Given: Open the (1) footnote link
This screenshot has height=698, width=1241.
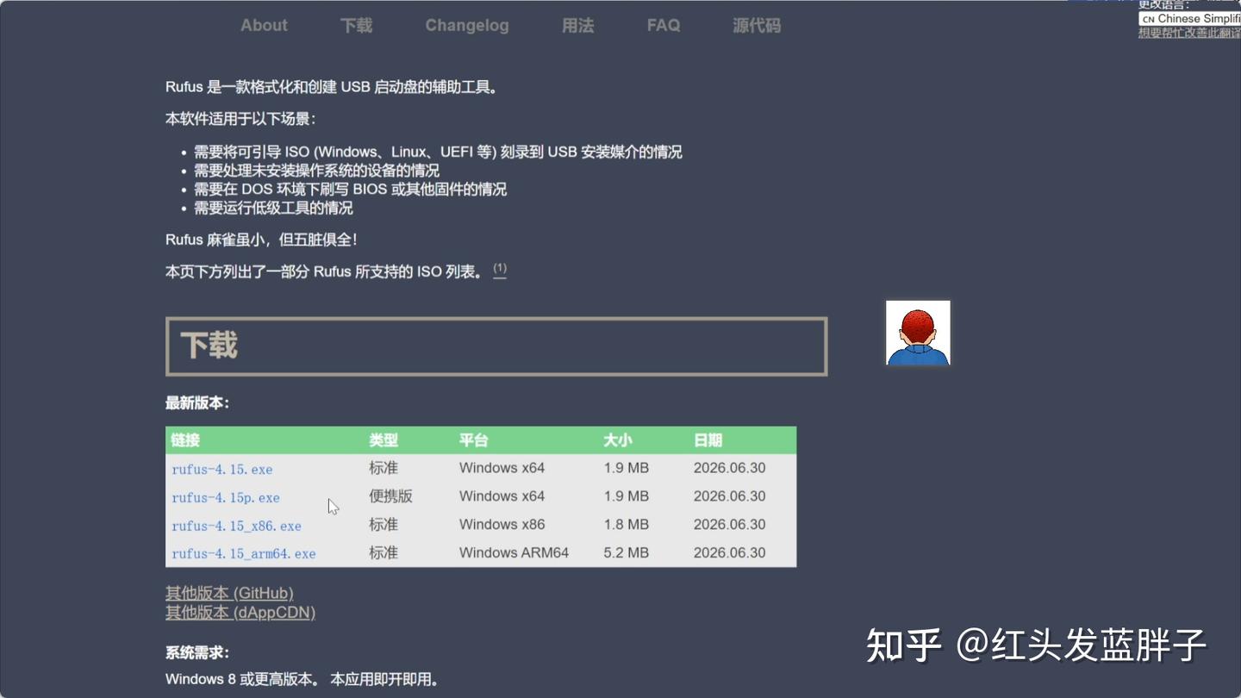Looking at the screenshot, I should click(x=500, y=270).
